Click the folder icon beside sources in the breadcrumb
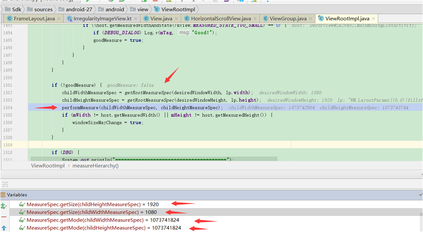 click(x=30, y=9)
